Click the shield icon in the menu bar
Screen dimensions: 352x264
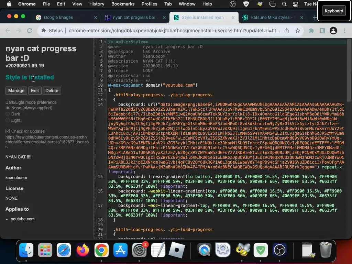coord(246,4)
